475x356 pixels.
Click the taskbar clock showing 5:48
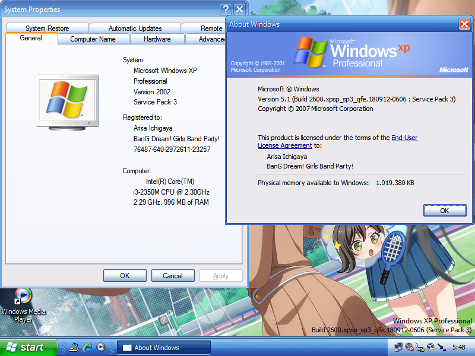458,347
